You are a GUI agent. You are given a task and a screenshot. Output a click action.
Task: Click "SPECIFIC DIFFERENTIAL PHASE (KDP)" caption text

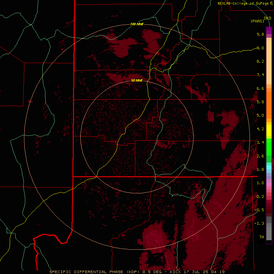pos(94,272)
